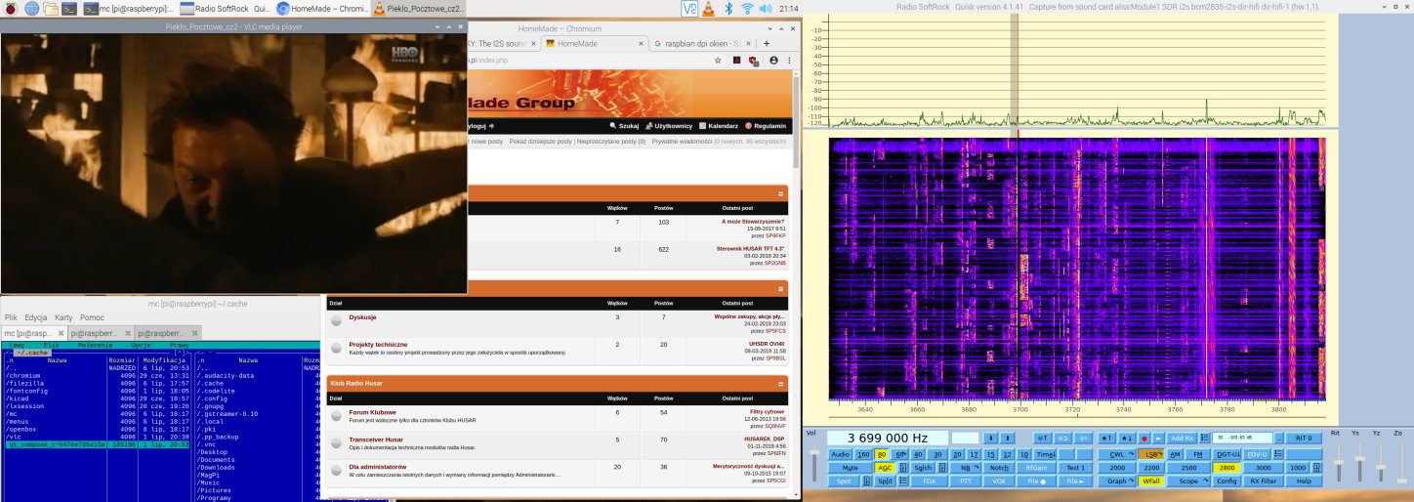Viewport: 1414px width, 502px height.
Task: Click the frequency step down arrow
Action: [992, 439]
